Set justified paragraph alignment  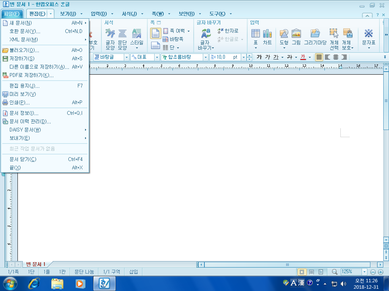coord(319,57)
